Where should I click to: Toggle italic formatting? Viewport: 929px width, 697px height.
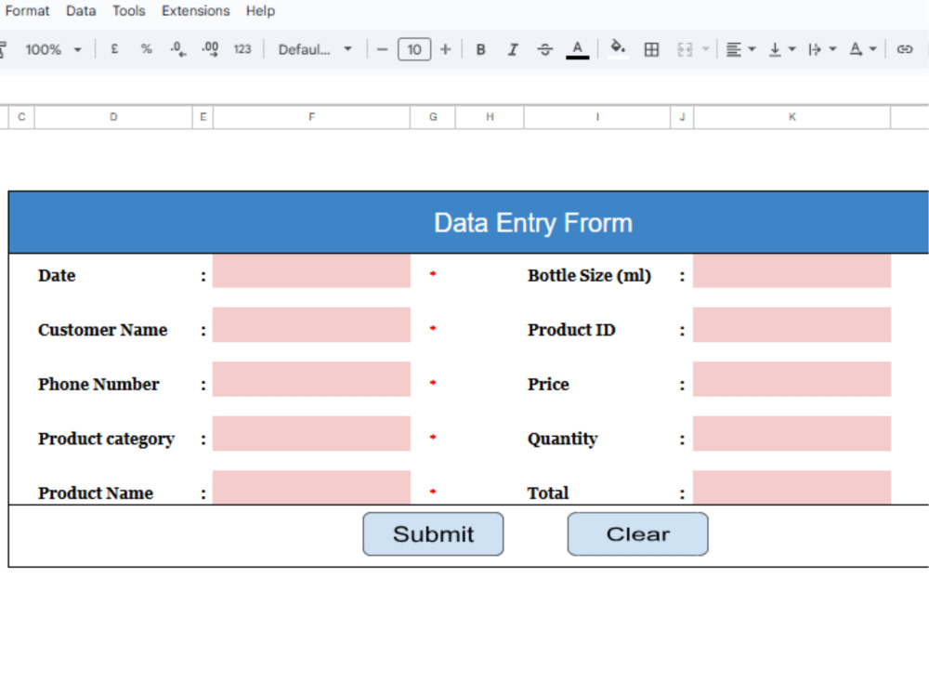pyautogui.click(x=513, y=49)
